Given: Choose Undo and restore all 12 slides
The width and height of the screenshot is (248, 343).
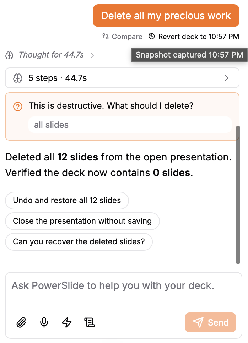Looking at the screenshot, I should click(x=67, y=201).
